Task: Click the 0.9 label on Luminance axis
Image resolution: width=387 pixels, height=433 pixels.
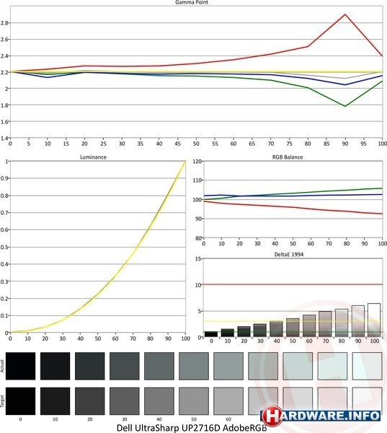Action: click(x=4, y=178)
